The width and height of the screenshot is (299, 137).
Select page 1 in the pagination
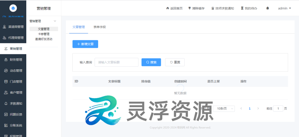(x=250, y=109)
